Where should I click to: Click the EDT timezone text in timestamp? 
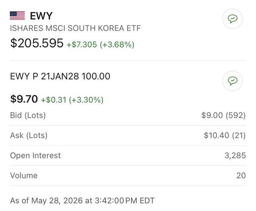[x=147, y=200]
